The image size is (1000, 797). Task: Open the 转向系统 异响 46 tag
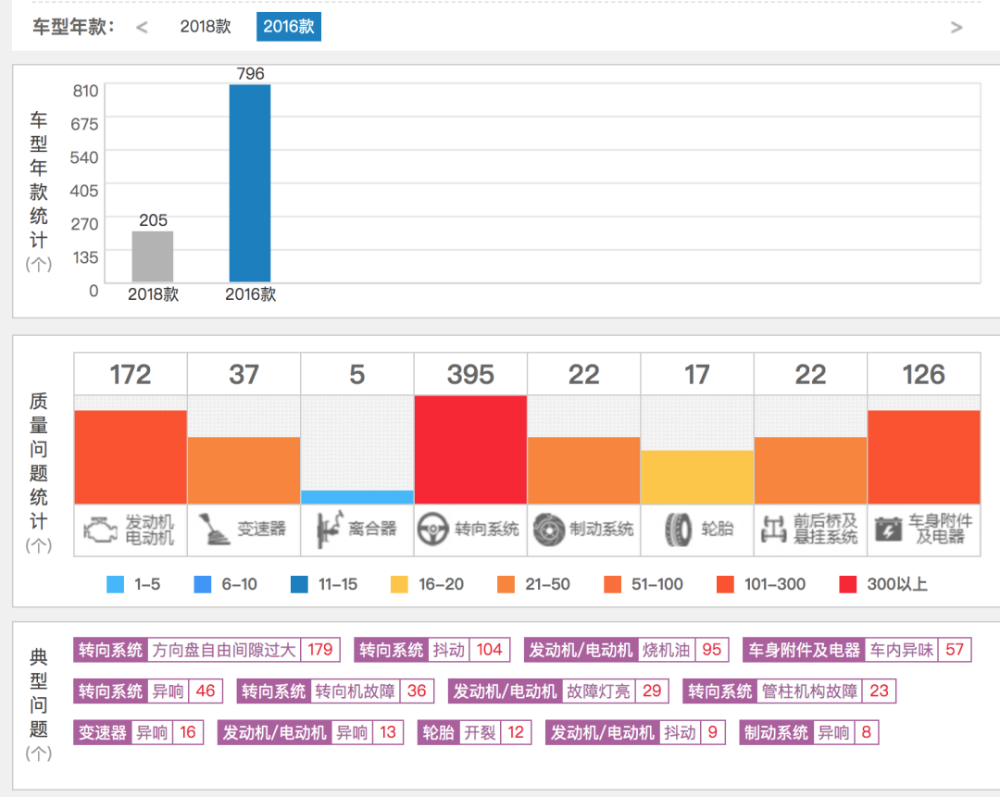(x=148, y=691)
